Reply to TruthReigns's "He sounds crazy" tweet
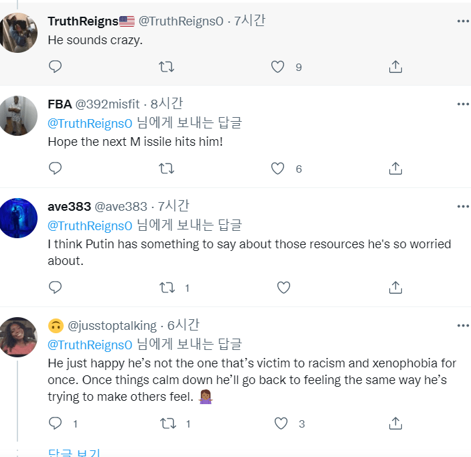471x457 pixels. [x=55, y=67]
